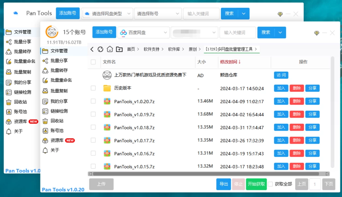The image size is (342, 197).
Task: Click the refresh icon in the navigation bar
Action: pyautogui.click(x=100, y=49)
